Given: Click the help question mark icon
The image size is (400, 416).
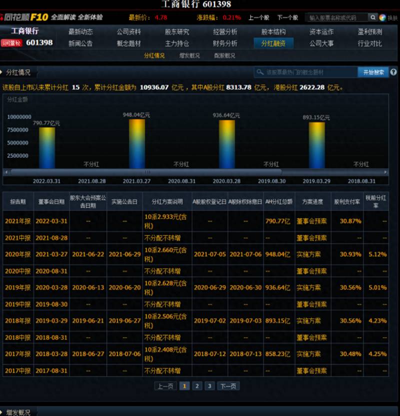Looking at the screenshot, I should click(x=393, y=72).
